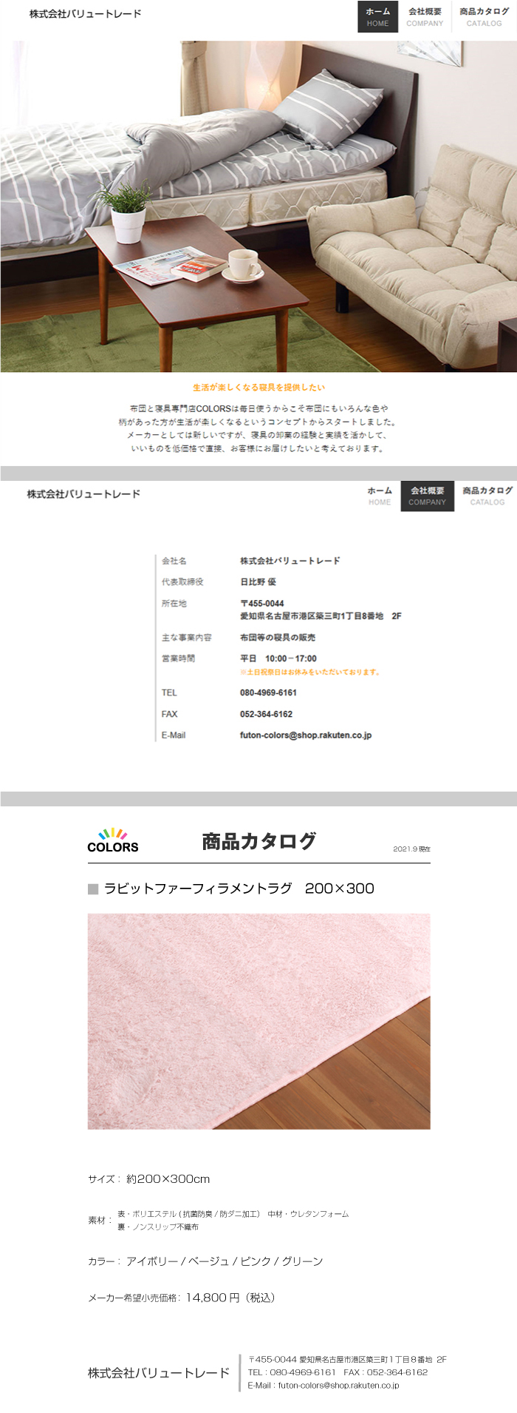The image size is (517, 1413).
Task: Click the grey square before ラビットファーフィラメントラグ
Action: [93, 888]
